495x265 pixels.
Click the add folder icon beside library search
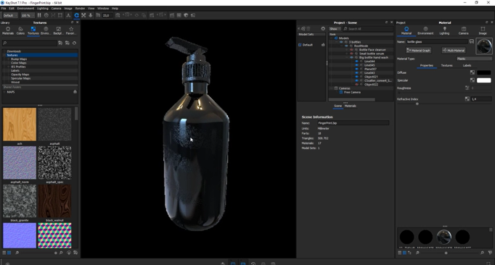[x=60, y=43]
